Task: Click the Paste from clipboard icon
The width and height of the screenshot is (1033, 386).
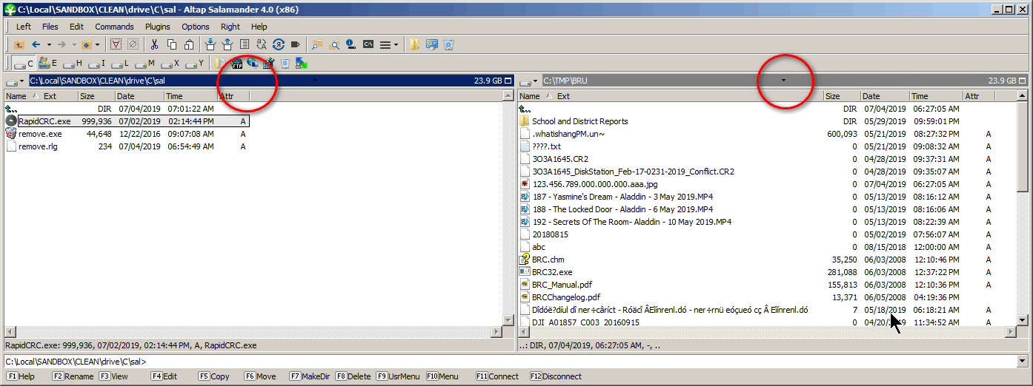Action: coord(188,44)
